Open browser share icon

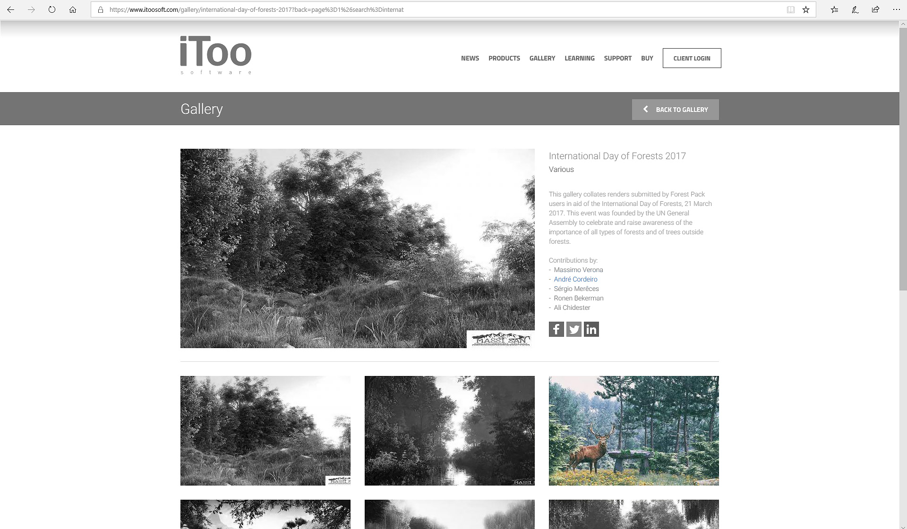click(875, 9)
